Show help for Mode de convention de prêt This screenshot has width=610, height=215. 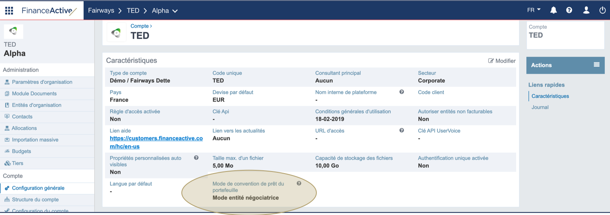coord(299,183)
